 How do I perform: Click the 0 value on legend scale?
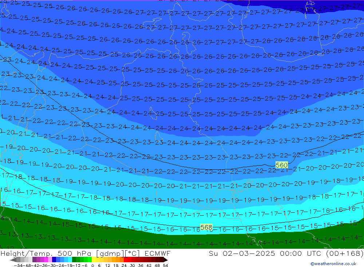[x=92, y=266]
